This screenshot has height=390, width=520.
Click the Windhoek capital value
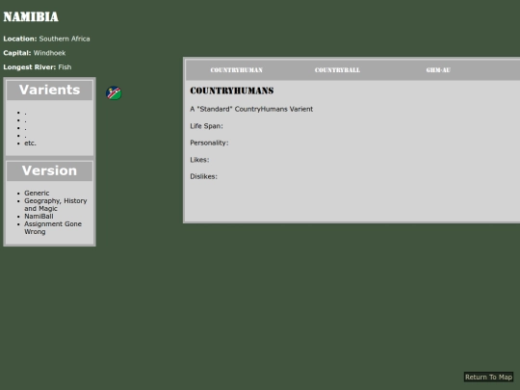coord(49,53)
